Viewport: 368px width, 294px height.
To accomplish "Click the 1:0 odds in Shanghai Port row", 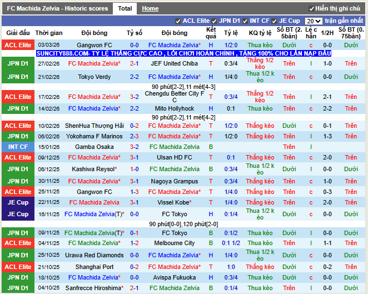I will pos(231,267).
